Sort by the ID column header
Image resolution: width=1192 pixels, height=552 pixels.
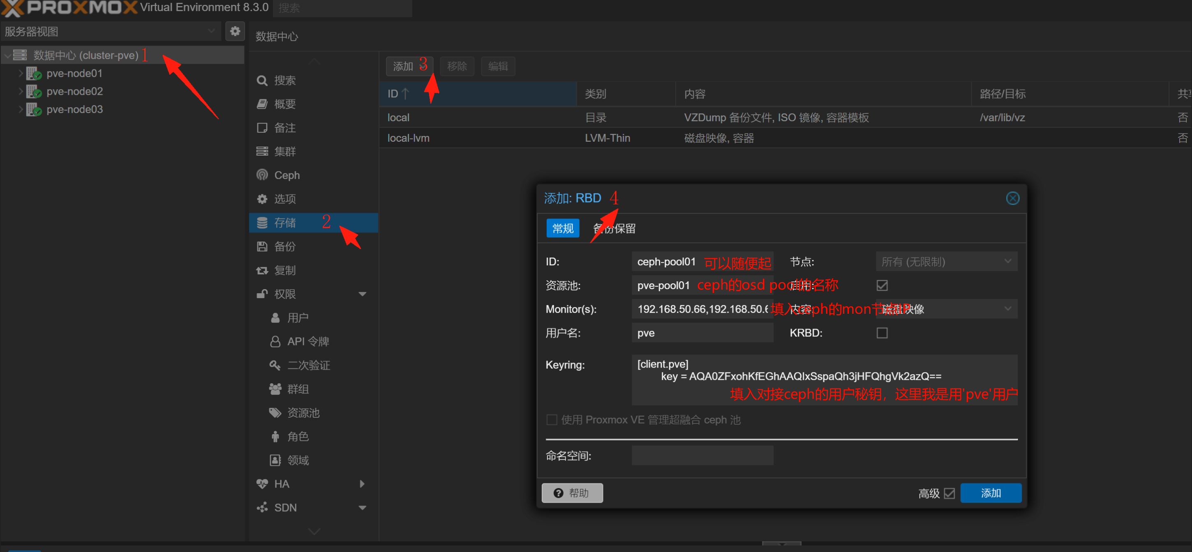478,94
